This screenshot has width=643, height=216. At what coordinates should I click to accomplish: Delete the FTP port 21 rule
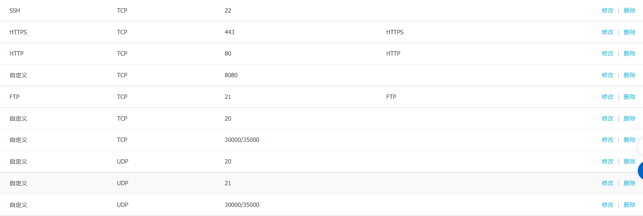point(630,97)
